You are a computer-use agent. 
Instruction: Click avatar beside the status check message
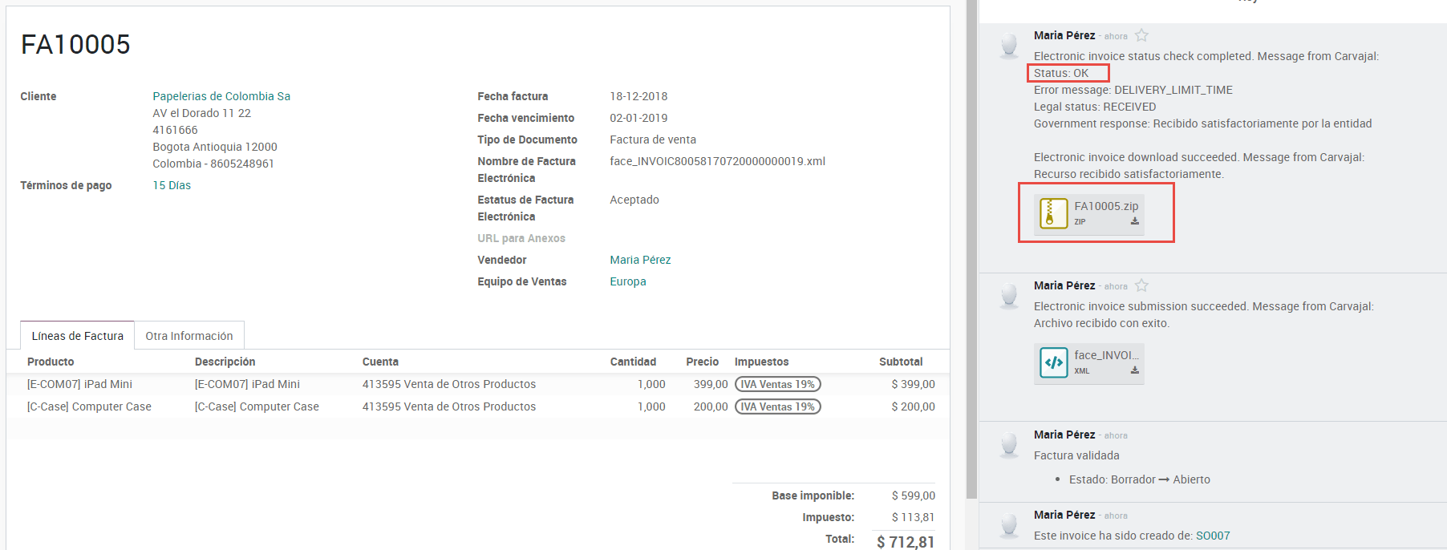click(1009, 46)
